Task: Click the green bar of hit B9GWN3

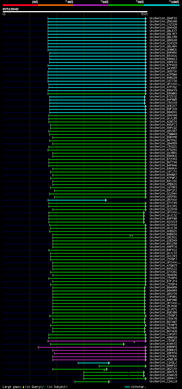Action: (97, 93)
